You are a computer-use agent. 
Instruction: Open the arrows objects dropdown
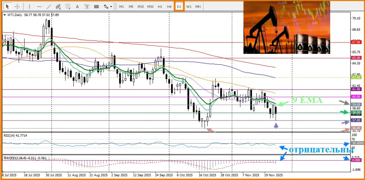(x=107, y=6)
